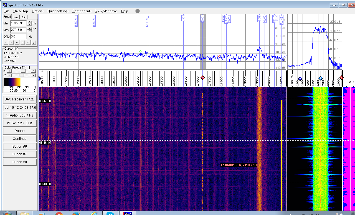The height and width of the screenshot is (215, 355).
Task: Select the light blue diamond marker near 650 Hz
Action: tap(321, 79)
